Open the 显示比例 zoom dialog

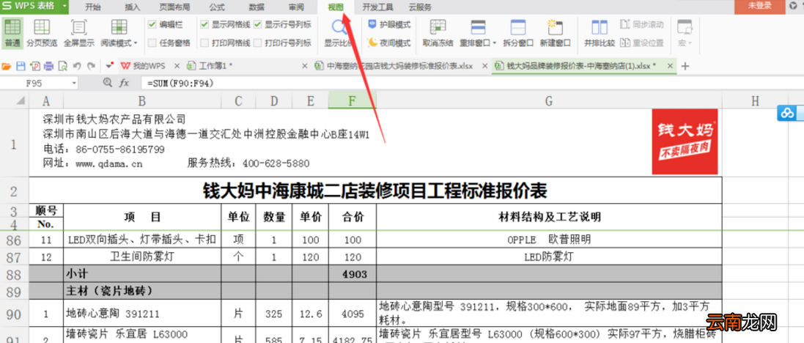[339, 33]
